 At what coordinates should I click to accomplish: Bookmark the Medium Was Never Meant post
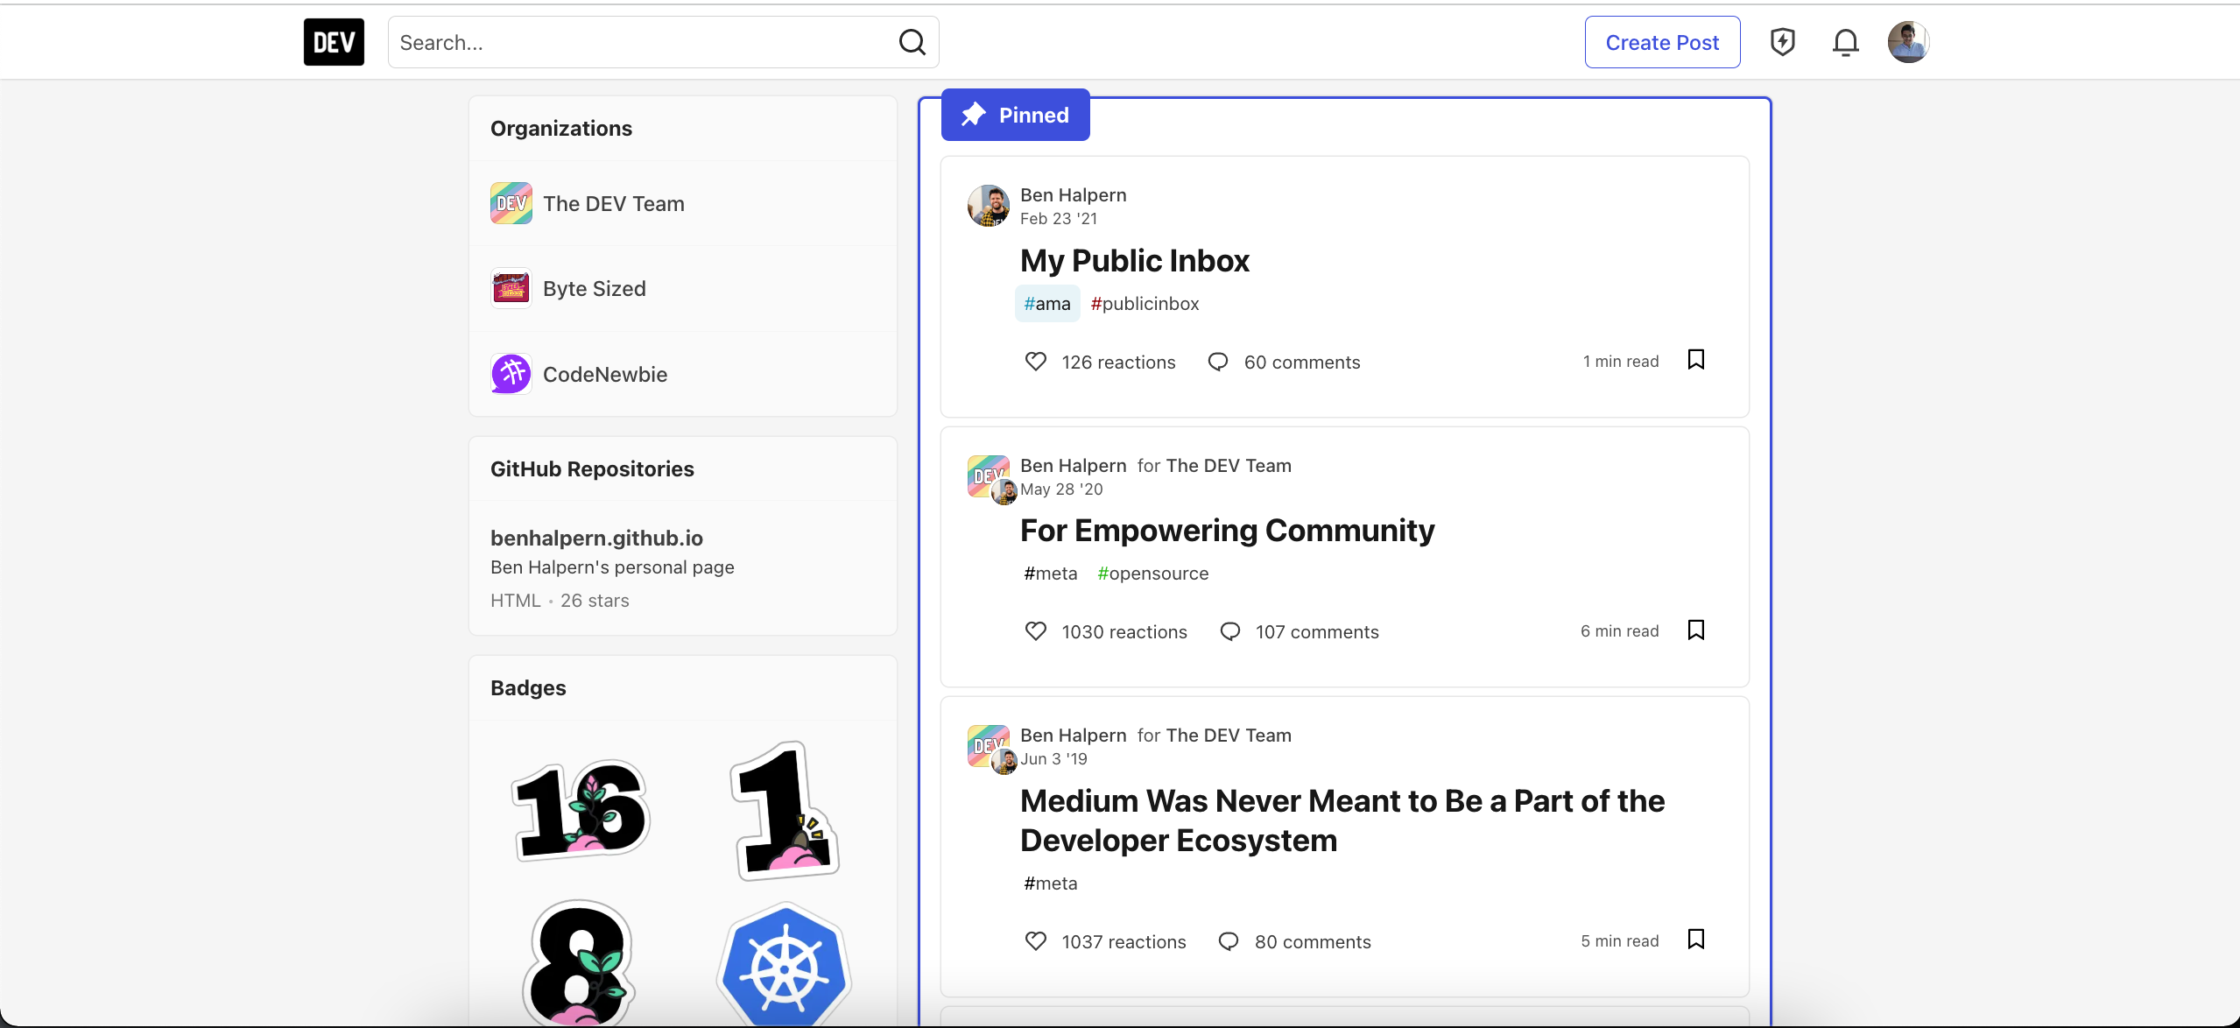[x=1695, y=939]
